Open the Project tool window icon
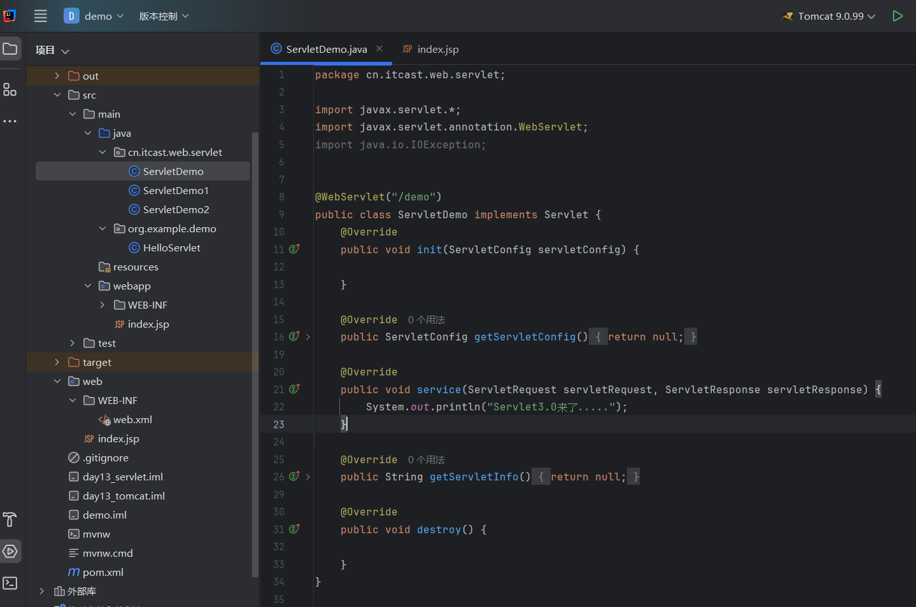This screenshot has width=916, height=607. (10, 49)
